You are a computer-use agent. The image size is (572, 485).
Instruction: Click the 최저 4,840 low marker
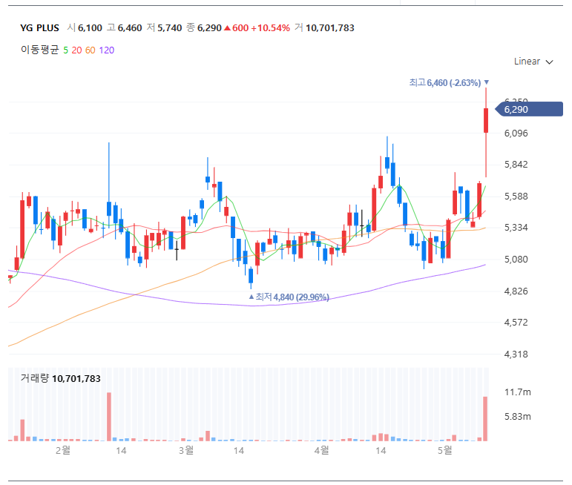[289, 297]
